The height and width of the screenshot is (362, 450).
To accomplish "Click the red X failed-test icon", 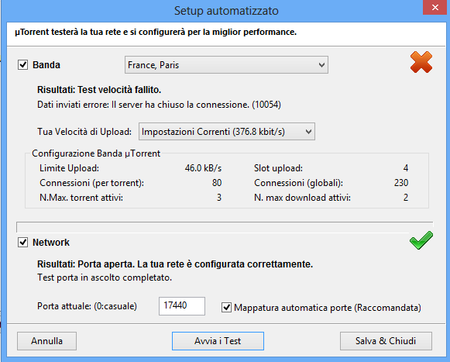I will tap(421, 62).
